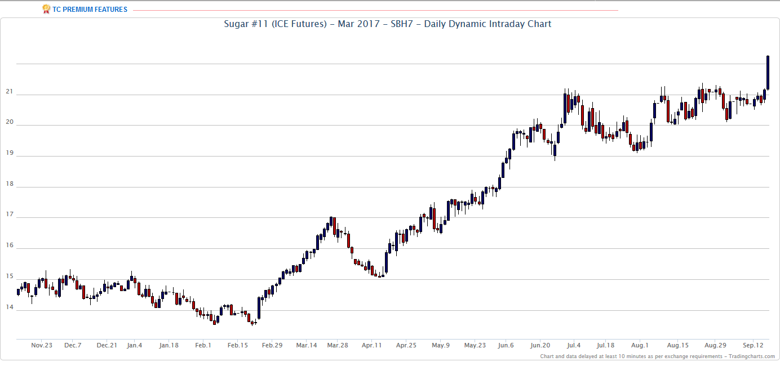
Task: Pick the Jun.20 date on the axis
Action: click(x=540, y=345)
